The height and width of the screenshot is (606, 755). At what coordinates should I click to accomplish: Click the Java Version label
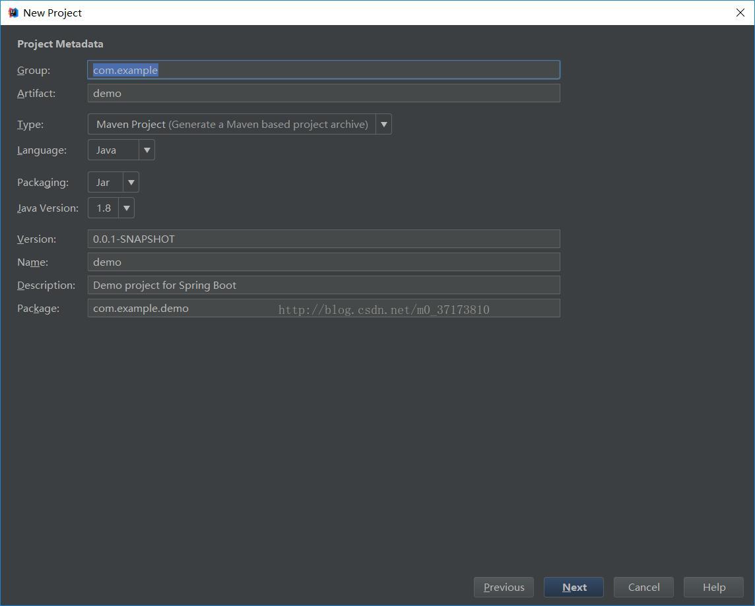(x=48, y=208)
